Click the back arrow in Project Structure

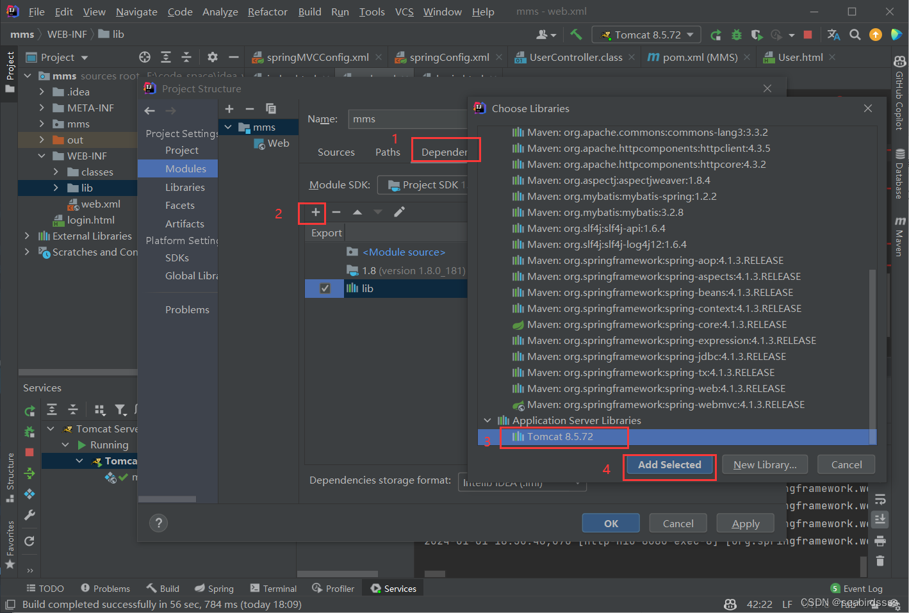coord(149,111)
